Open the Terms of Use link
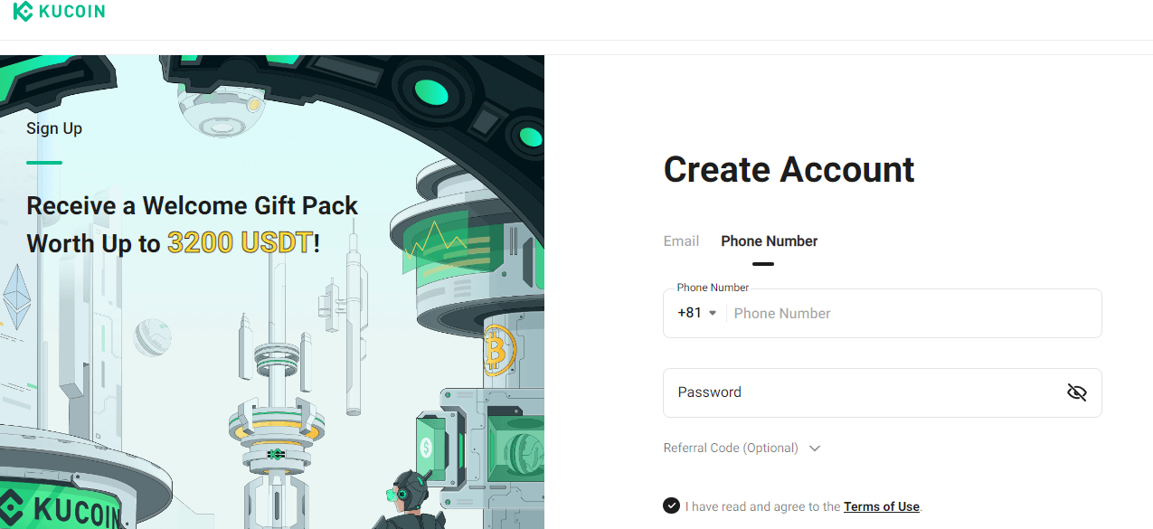This screenshot has width=1153, height=529. click(x=882, y=506)
